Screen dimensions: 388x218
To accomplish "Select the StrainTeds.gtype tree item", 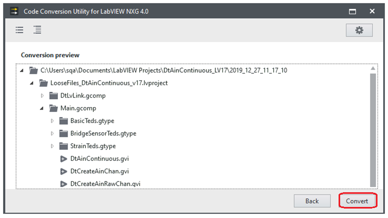I will (x=93, y=146).
